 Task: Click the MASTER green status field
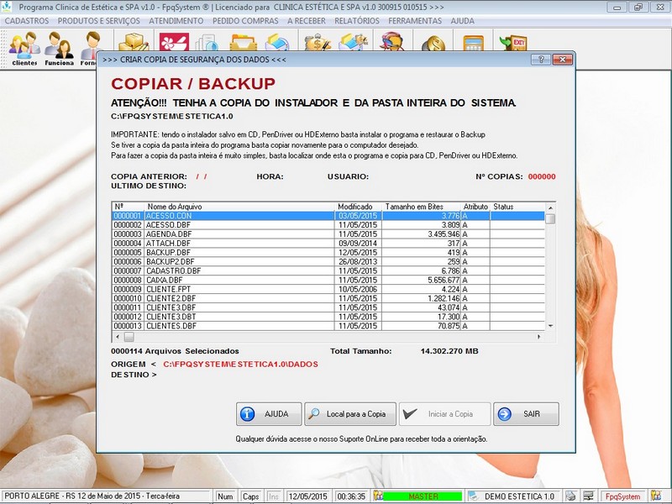(423, 496)
